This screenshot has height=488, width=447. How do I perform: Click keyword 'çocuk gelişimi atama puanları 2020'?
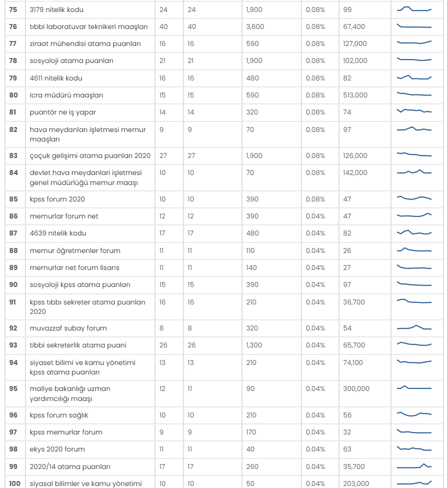click(90, 155)
